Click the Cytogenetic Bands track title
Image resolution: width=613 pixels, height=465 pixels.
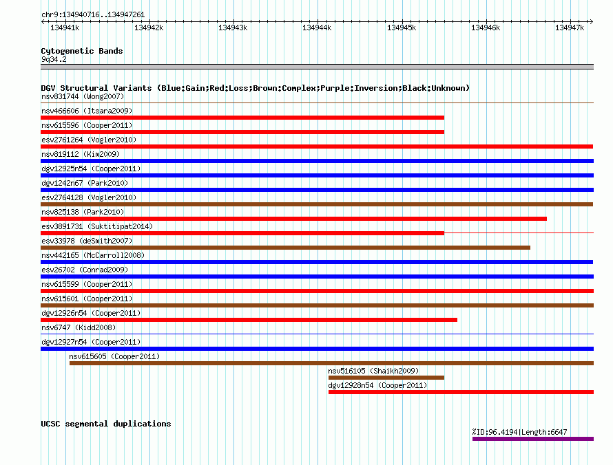[x=82, y=51]
